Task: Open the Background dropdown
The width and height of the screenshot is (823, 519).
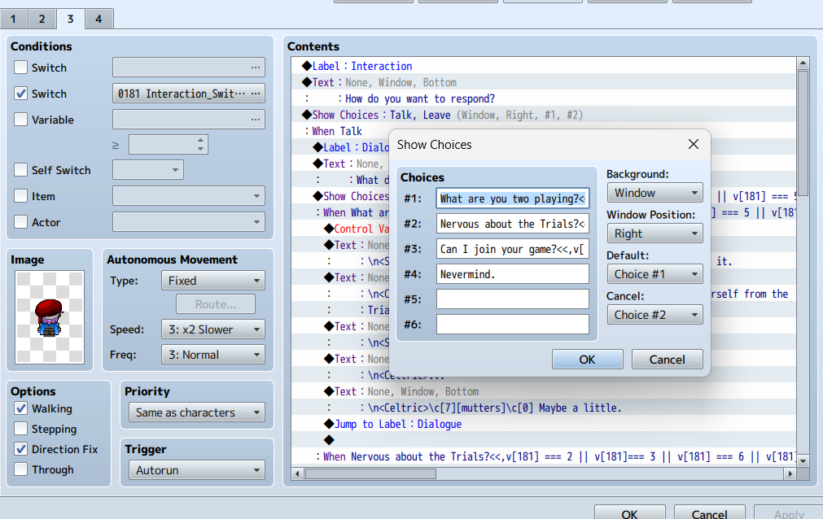Action: click(654, 193)
